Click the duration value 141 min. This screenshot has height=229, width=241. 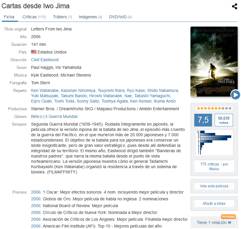coord(39,44)
